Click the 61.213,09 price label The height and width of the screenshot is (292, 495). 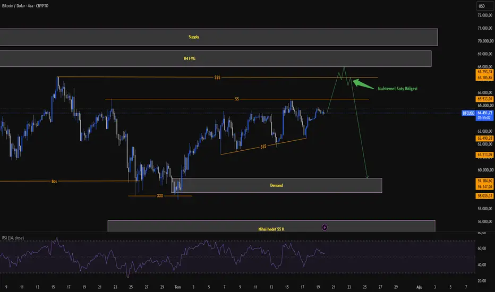pos(484,154)
